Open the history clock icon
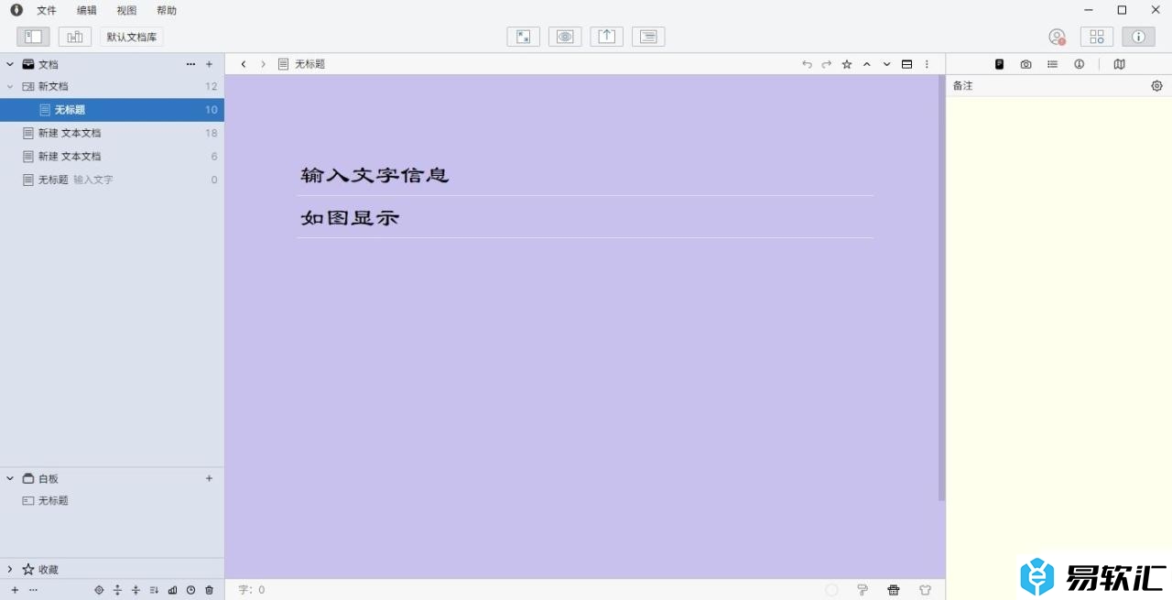1172x600 pixels. (x=190, y=590)
